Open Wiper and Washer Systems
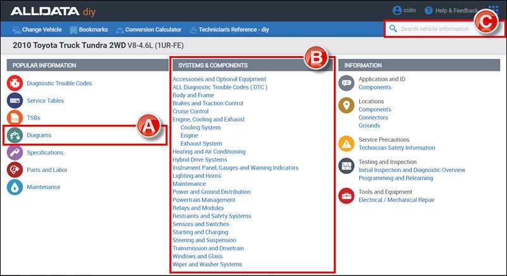This screenshot has width=507, height=276. pos(207,265)
